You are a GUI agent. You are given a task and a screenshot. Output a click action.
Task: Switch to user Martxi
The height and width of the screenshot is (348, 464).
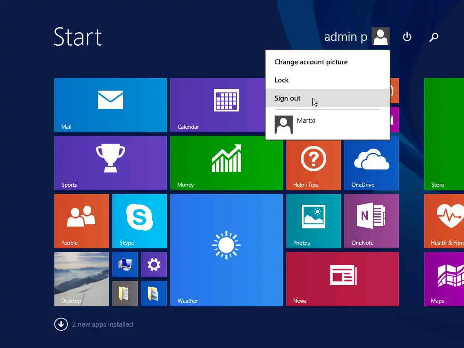coord(327,124)
